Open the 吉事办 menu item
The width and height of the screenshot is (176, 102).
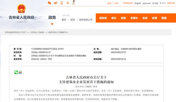pyautogui.click(x=134, y=18)
